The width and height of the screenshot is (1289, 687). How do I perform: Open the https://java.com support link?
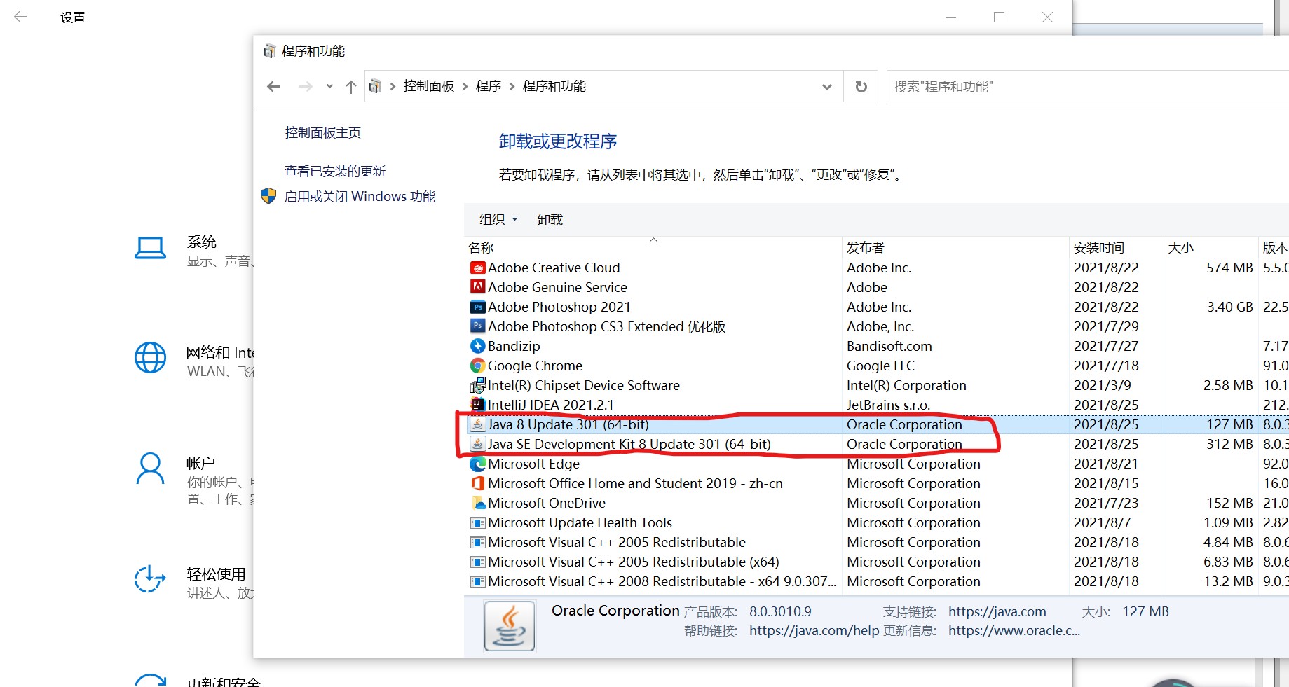997,611
